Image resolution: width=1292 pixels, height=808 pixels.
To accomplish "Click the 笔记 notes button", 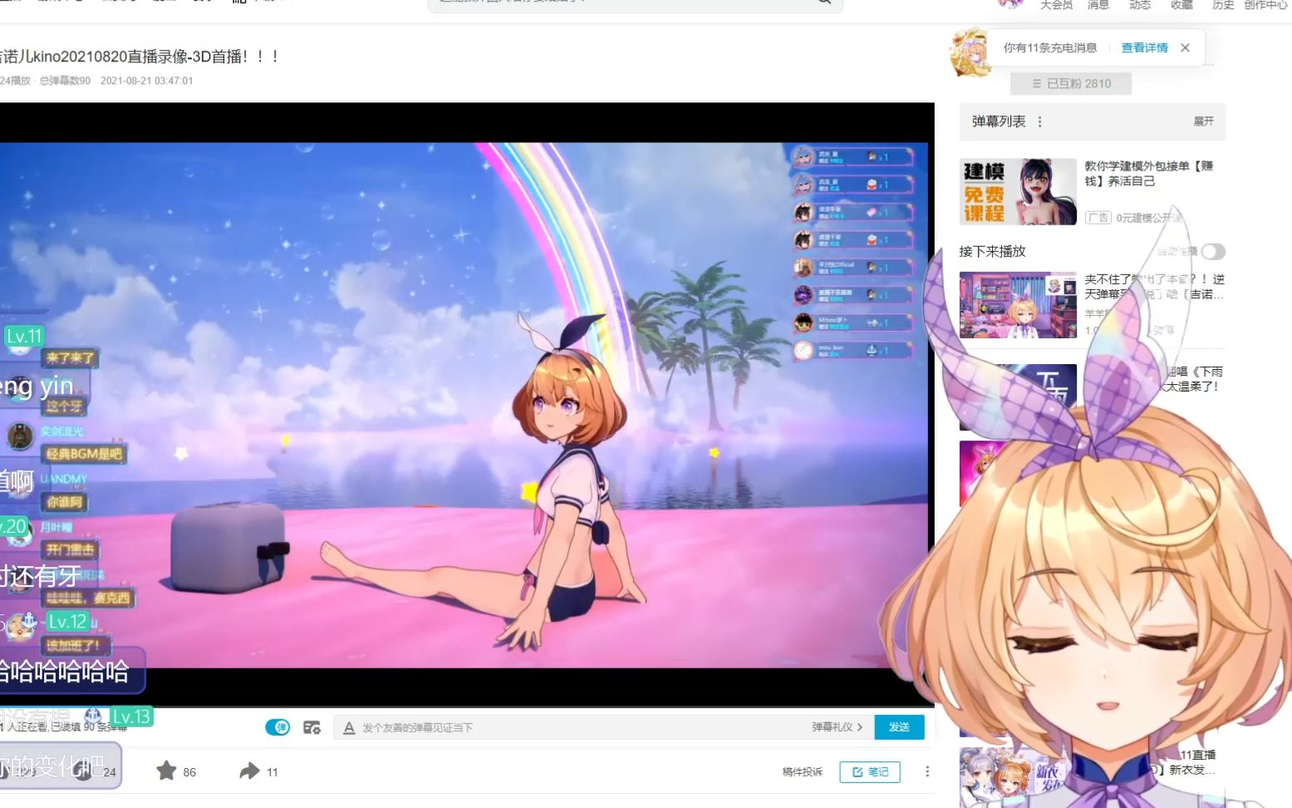I will coord(869,771).
